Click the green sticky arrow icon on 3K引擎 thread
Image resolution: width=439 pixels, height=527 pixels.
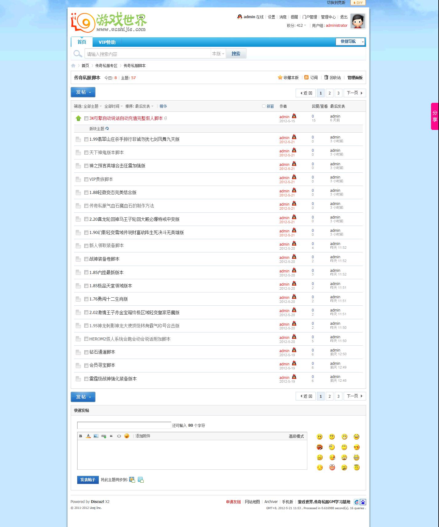point(78,118)
